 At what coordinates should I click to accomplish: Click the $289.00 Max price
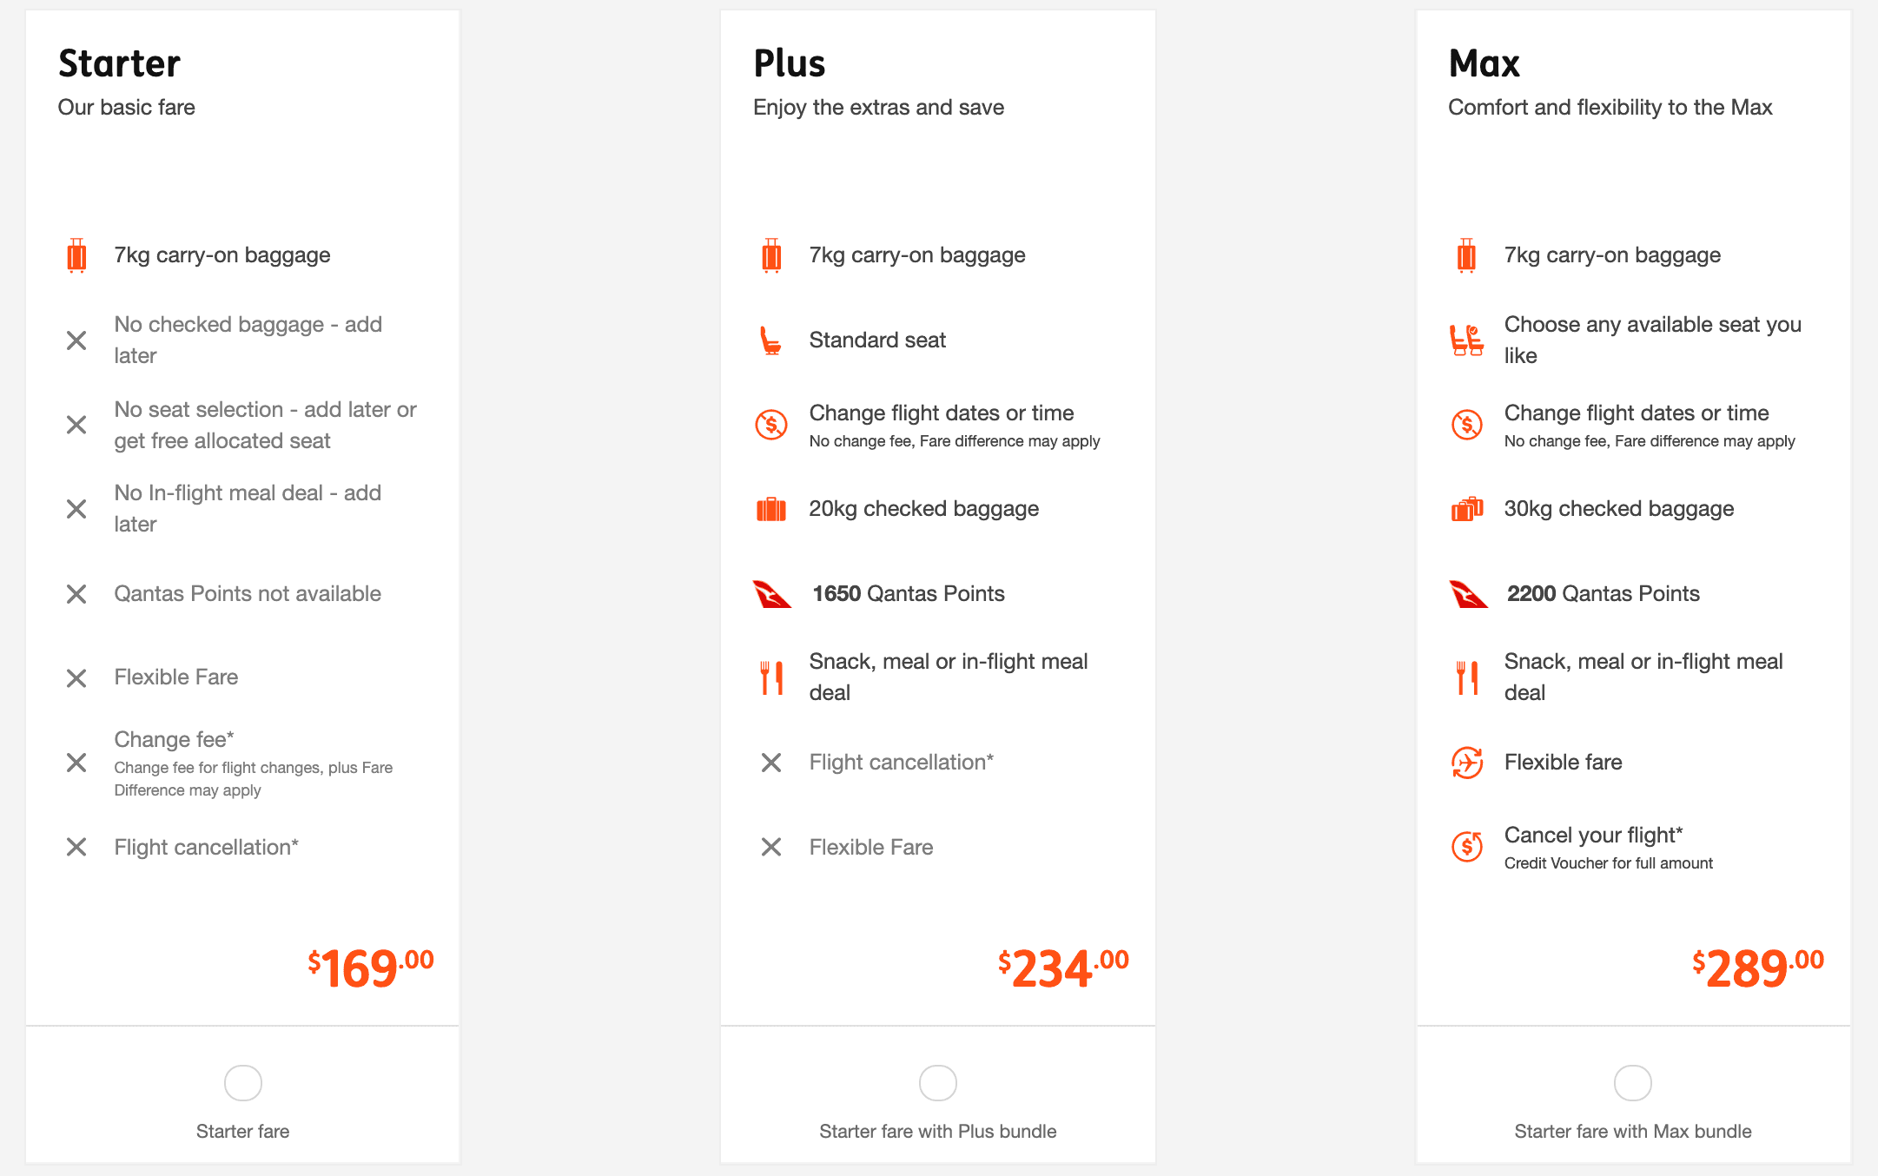click(1757, 968)
